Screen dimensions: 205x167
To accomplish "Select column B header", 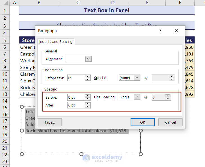I will point(39,3).
